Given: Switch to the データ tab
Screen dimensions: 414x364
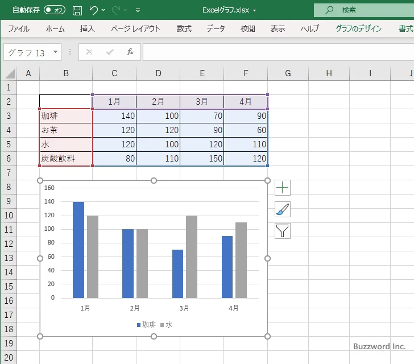Looking at the screenshot, I should click(216, 28).
